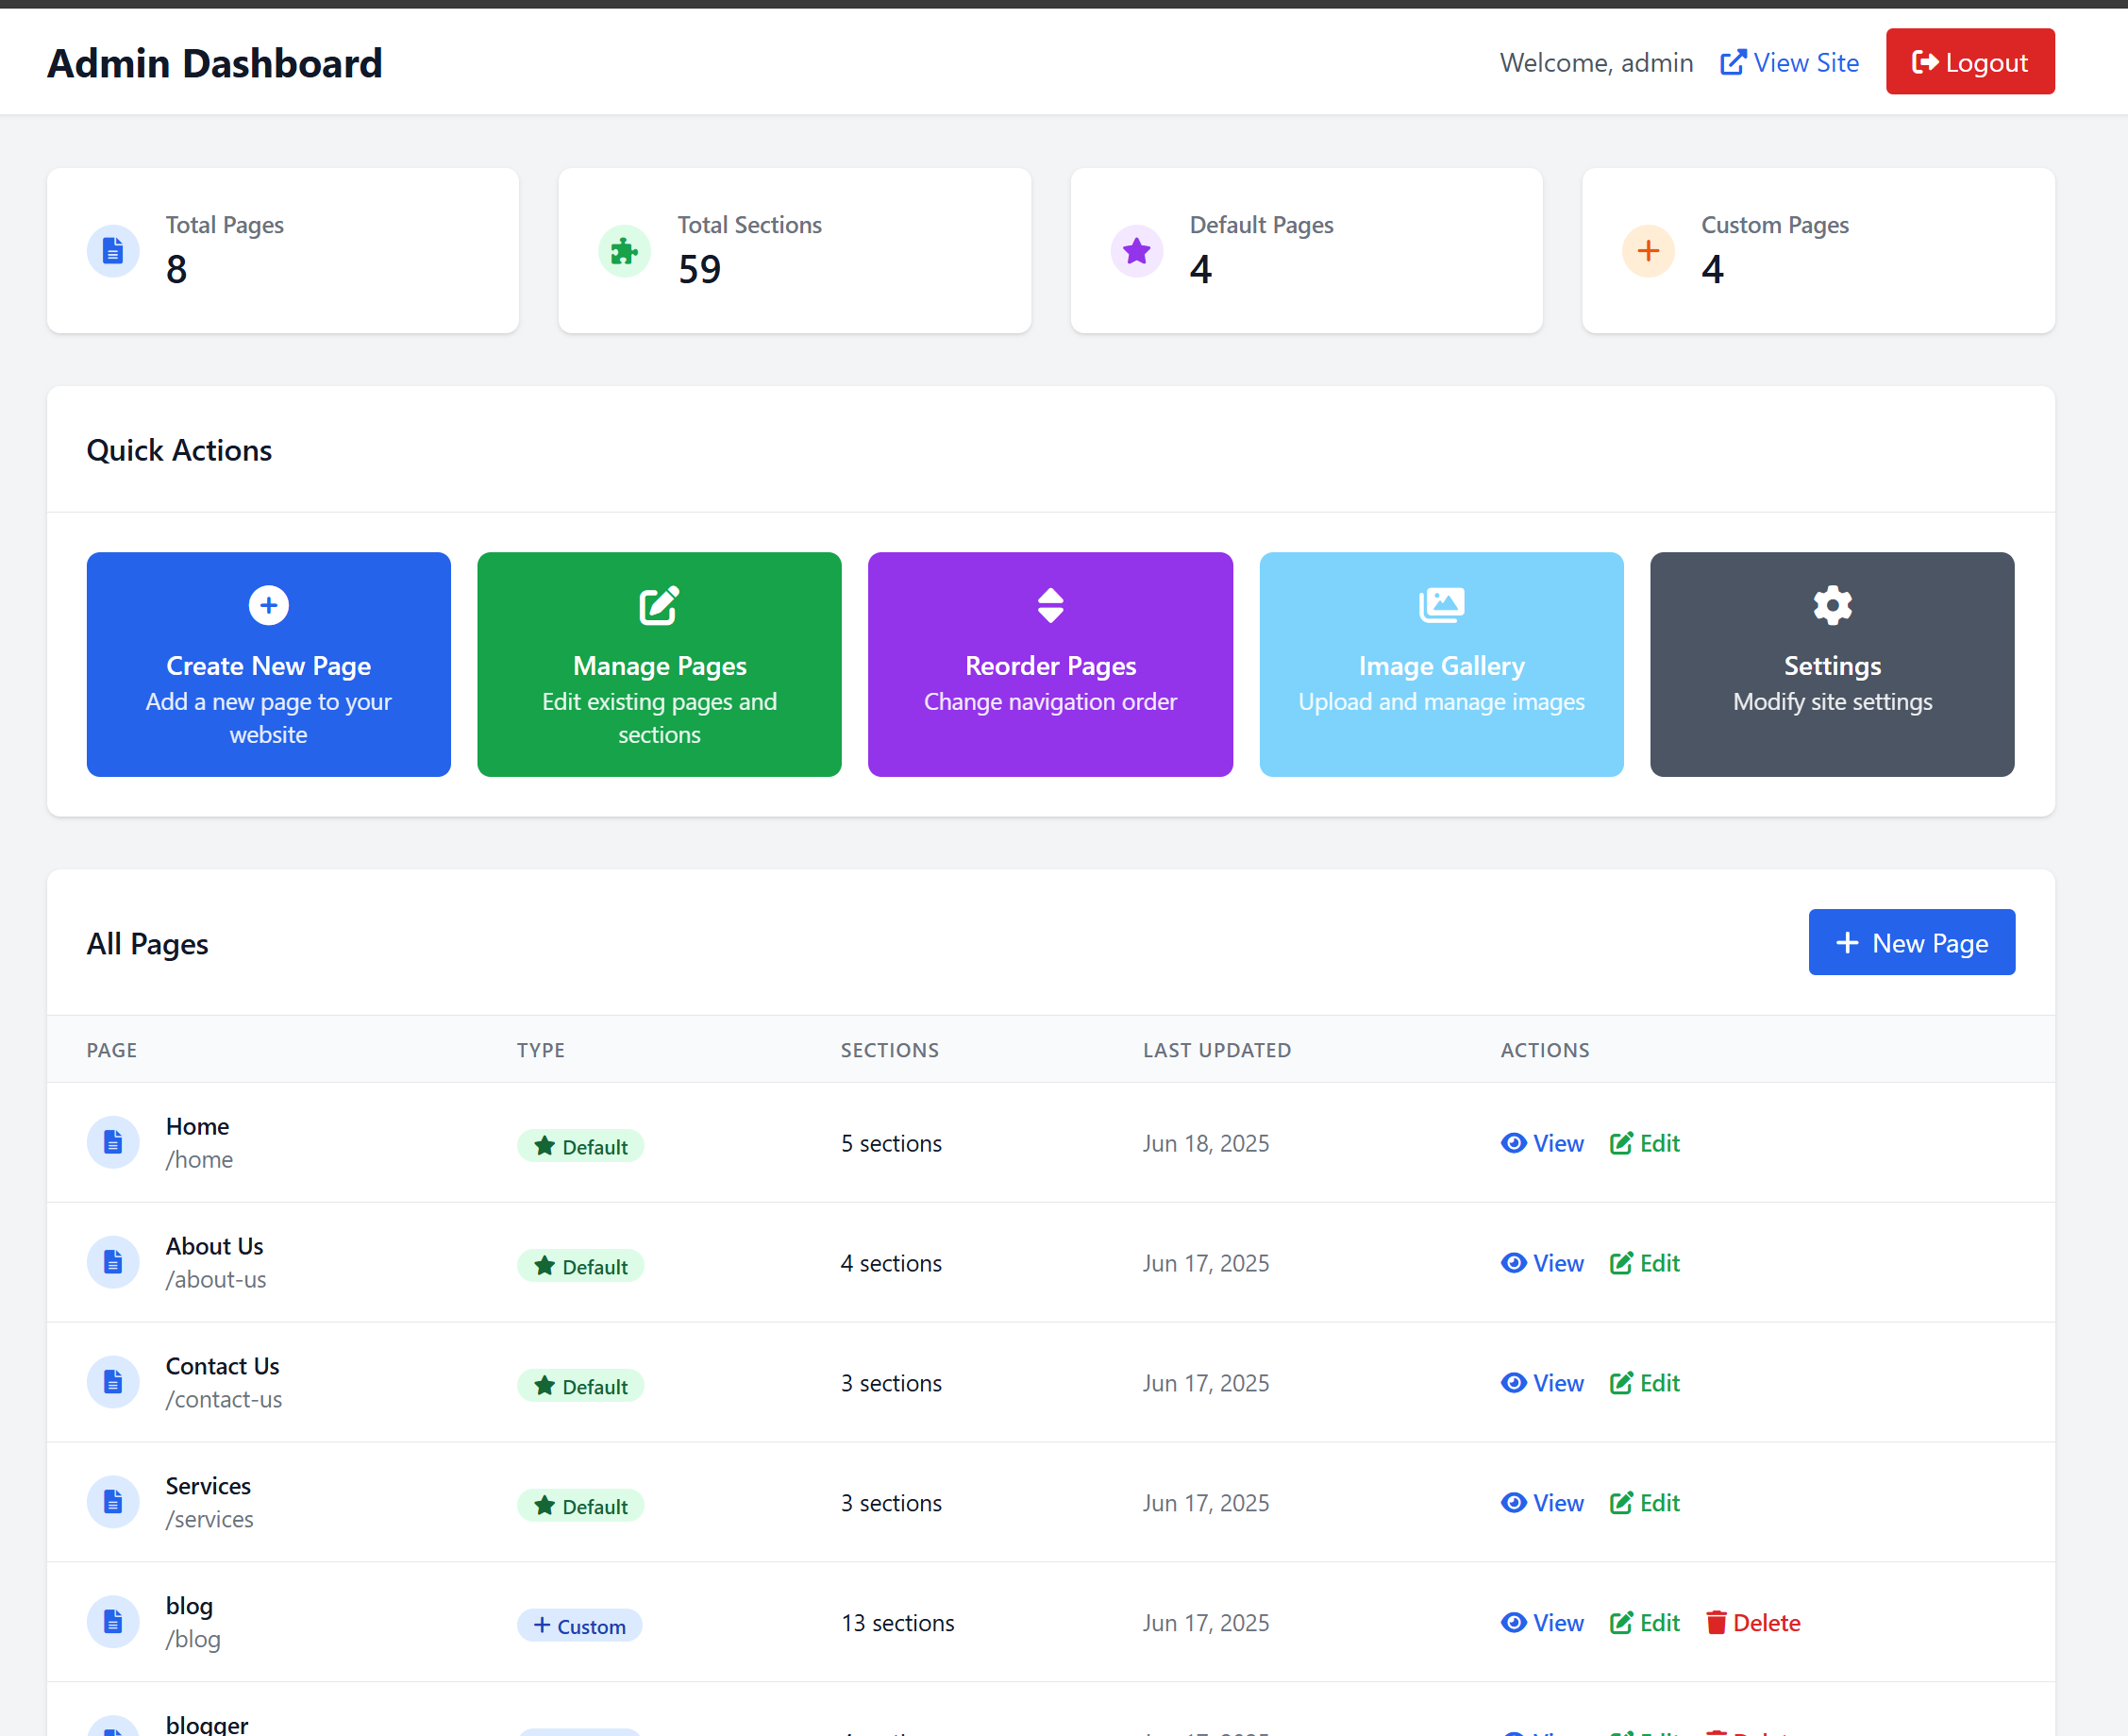Image resolution: width=2128 pixels, height=1736 pixels.
Task: View the About Us page
Action: point(1542,1263)
